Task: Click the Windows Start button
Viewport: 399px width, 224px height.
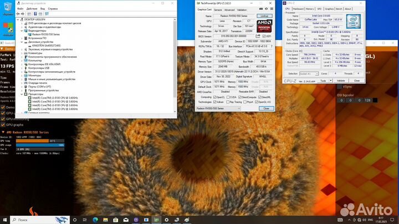Action: tap(4, 218)
